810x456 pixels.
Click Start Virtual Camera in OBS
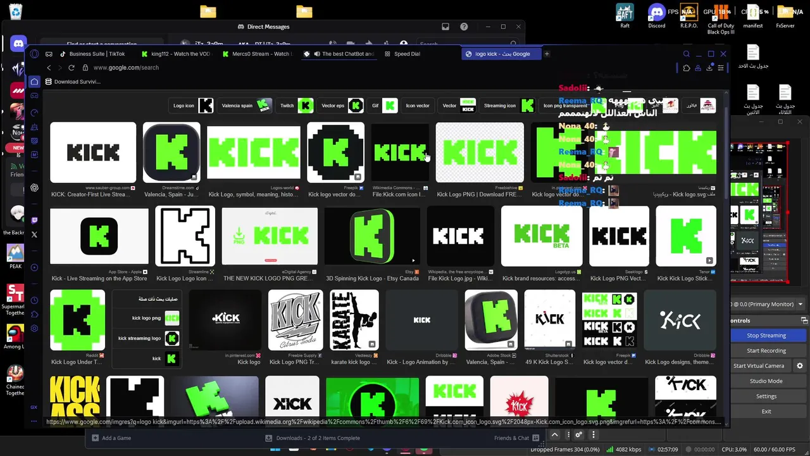[x=759, y=365]
